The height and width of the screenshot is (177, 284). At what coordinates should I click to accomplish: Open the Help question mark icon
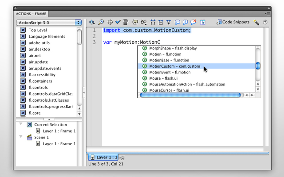click(265, 22)
